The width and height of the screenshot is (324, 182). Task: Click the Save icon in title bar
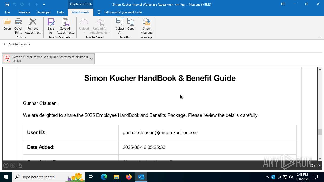pyautogui.click(x=7, y=4)
